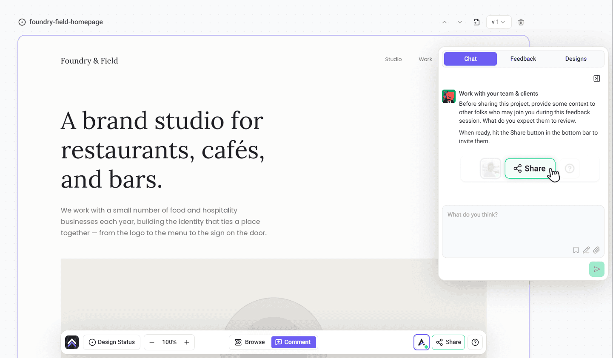Click the export file icon near version selector
Viewport: 613px width, 358px height.
tap(476, 22)
